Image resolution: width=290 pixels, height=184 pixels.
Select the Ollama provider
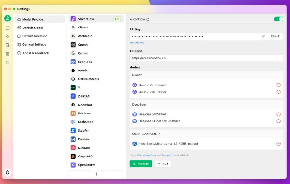pos(96,28)
